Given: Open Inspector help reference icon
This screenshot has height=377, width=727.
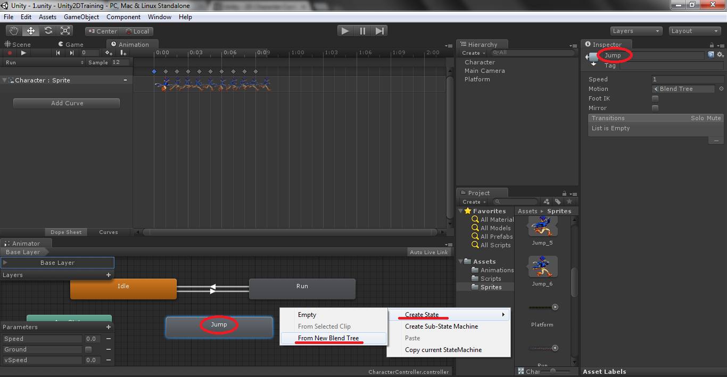Looking at the screenshot, I should pyautogui.click(x=711, y=55).
